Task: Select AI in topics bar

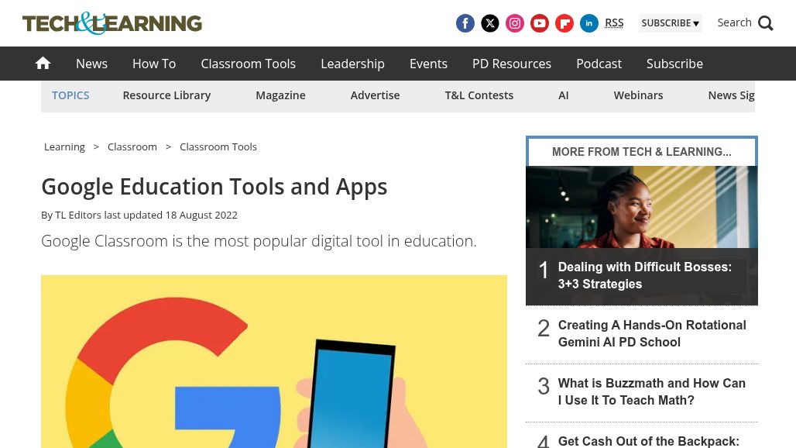Action: (564, 95)
